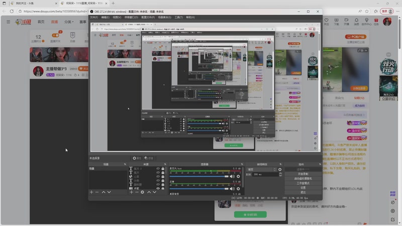The height and width of the screenshot is (226, 402).
Task: Click 开始录制 in OBS controls
Action: [x=303, y=174]
